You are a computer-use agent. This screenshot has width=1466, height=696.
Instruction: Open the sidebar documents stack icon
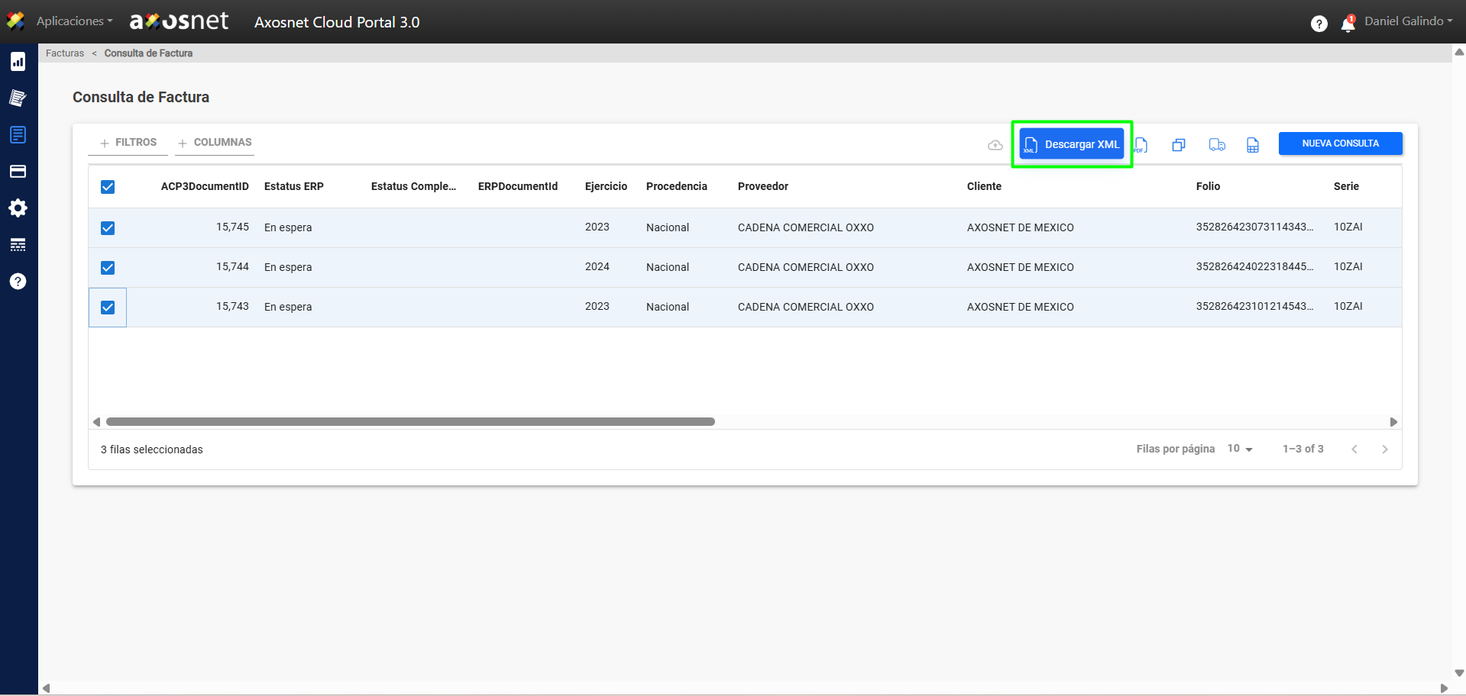(18, 98)
